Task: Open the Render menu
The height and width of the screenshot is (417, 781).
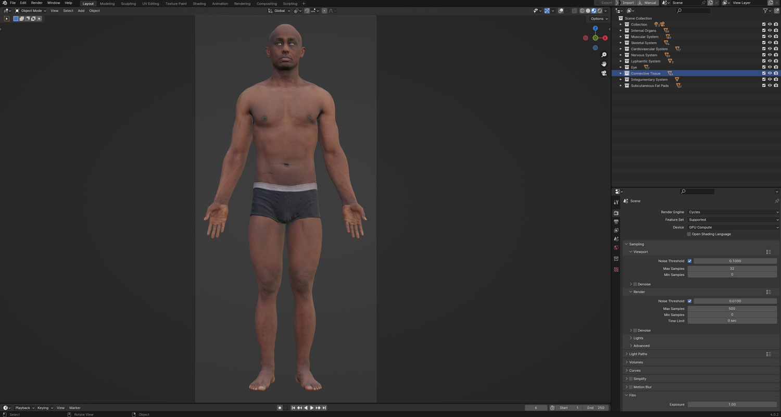Action: tap(36, 3)
